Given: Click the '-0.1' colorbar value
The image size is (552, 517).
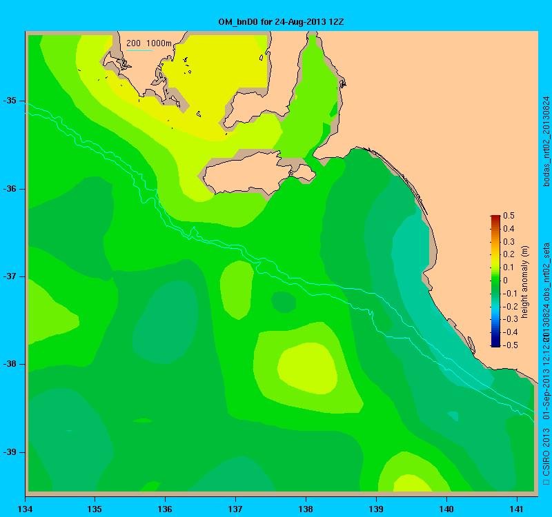Looking at the screenshot, I should (509, 294).
